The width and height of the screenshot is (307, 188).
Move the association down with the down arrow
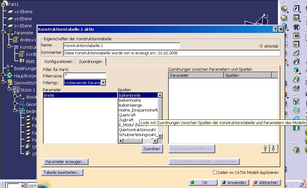274,149
